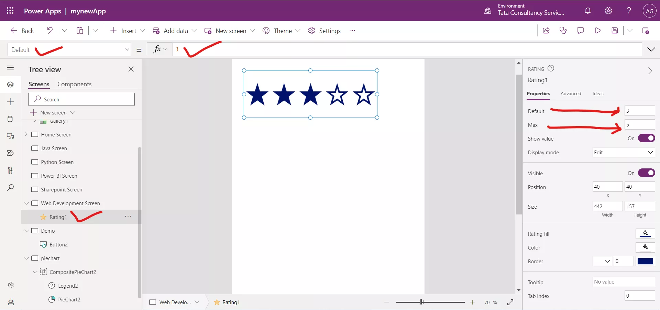The image size is (660, 310).
Task: Open the Default property selector dropdown
Action: 69,49
